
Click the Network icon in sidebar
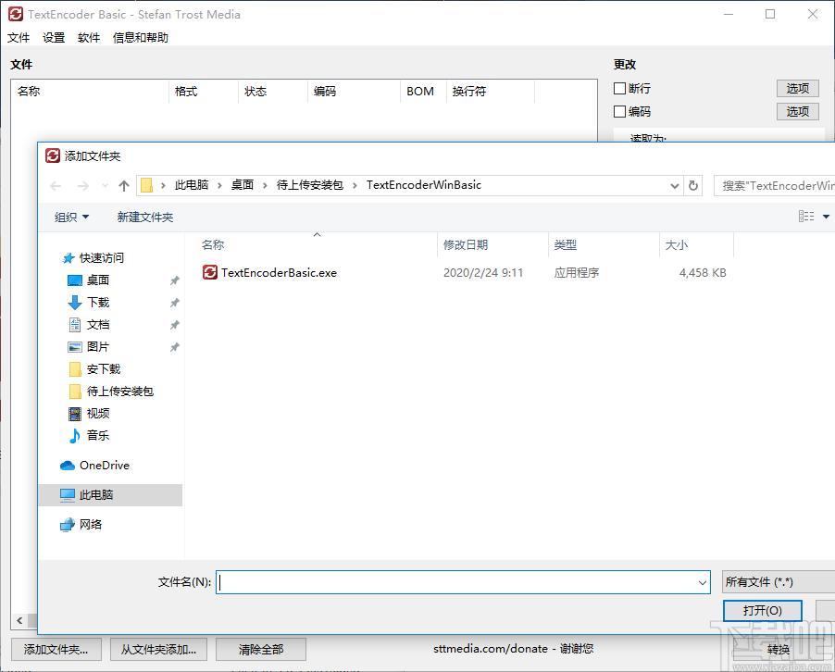pos(67,525)
